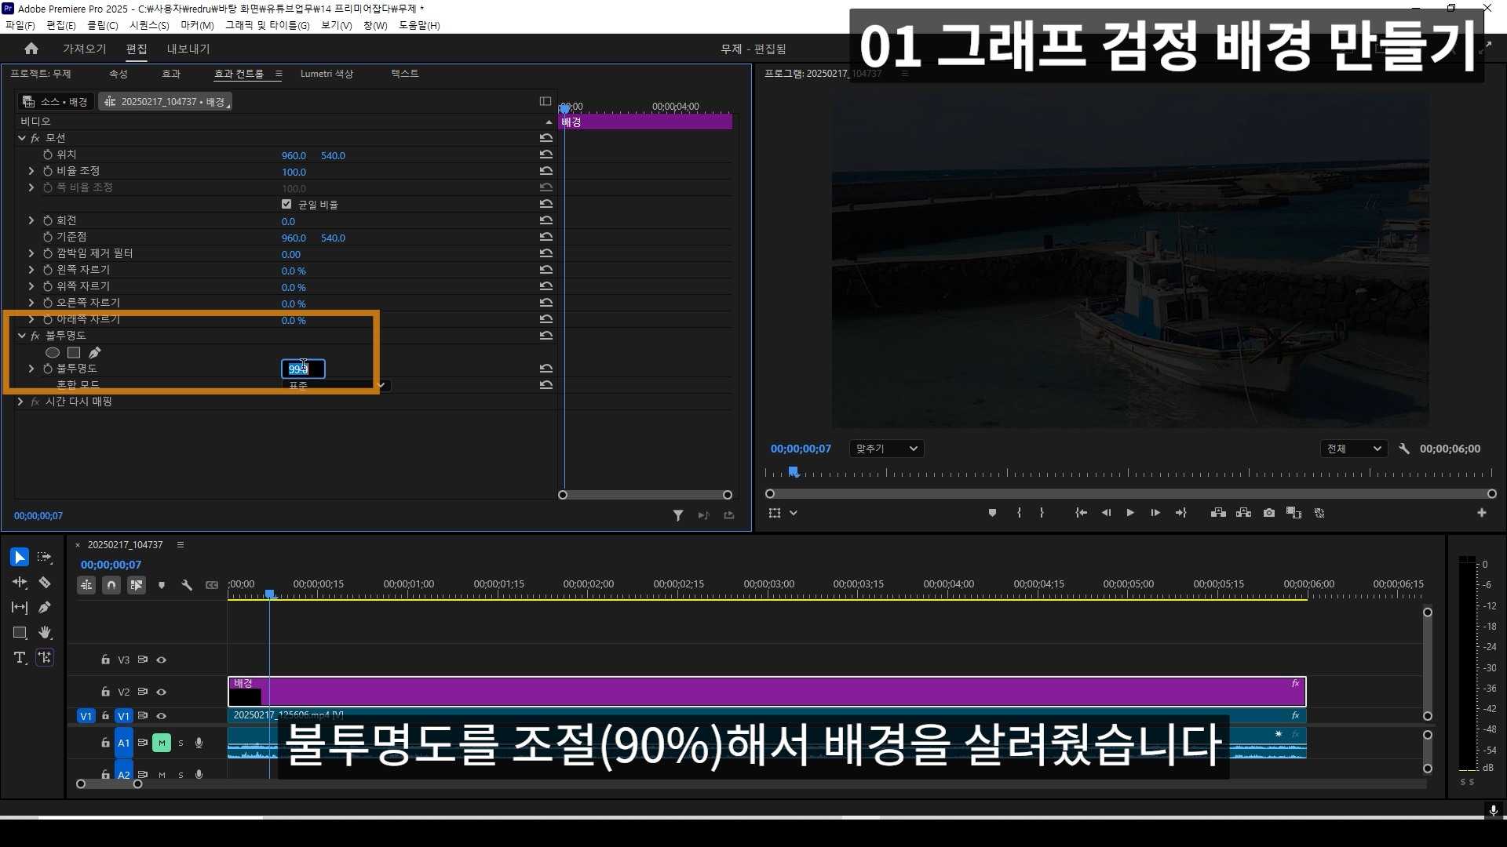Screen dimensions: 1507x847
Task: Collapse the 모션 effect group
Action: tap(22, 138)
